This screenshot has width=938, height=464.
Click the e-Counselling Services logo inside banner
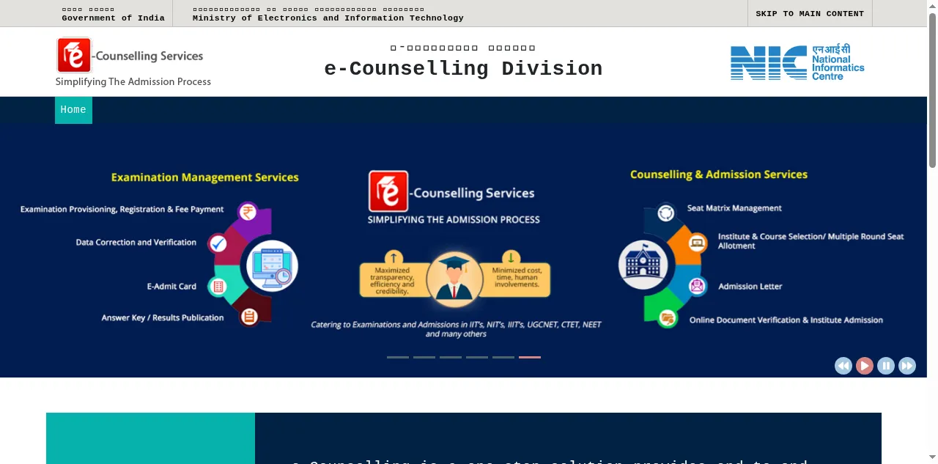point(451,193)
